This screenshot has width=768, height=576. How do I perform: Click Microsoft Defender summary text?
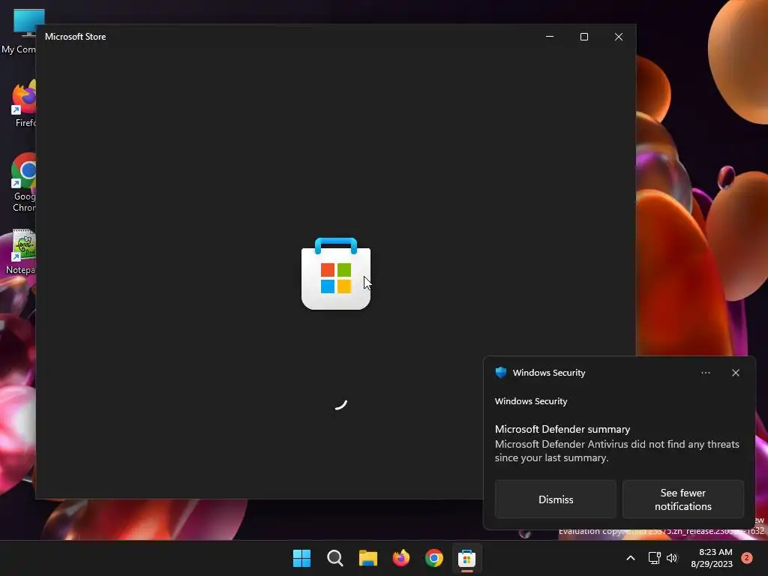click(x=562, y=429)
